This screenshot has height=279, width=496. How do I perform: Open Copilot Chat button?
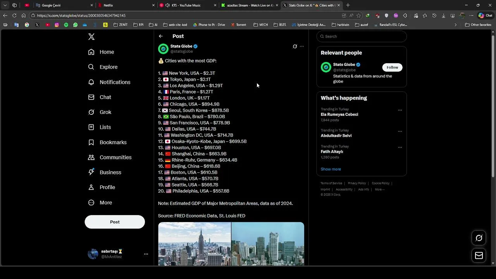486,15
